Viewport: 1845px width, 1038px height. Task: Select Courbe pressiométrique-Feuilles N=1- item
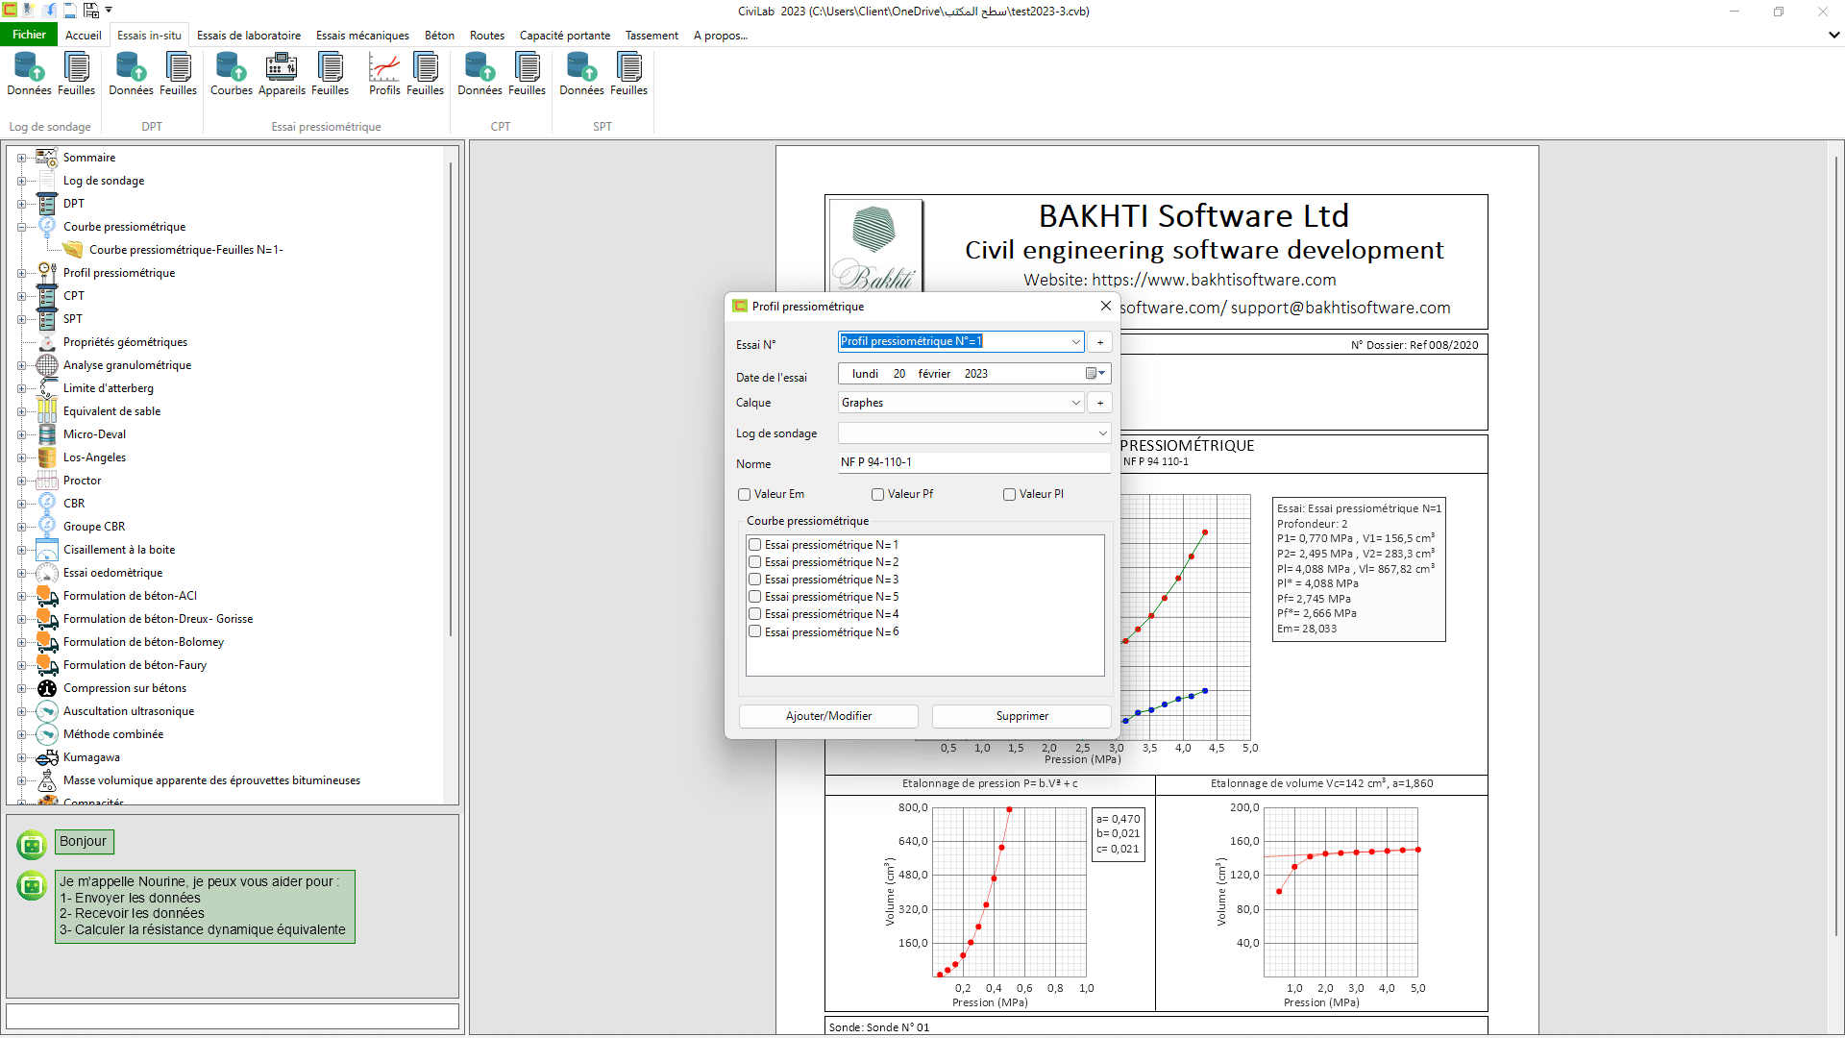tap(185, 250)
